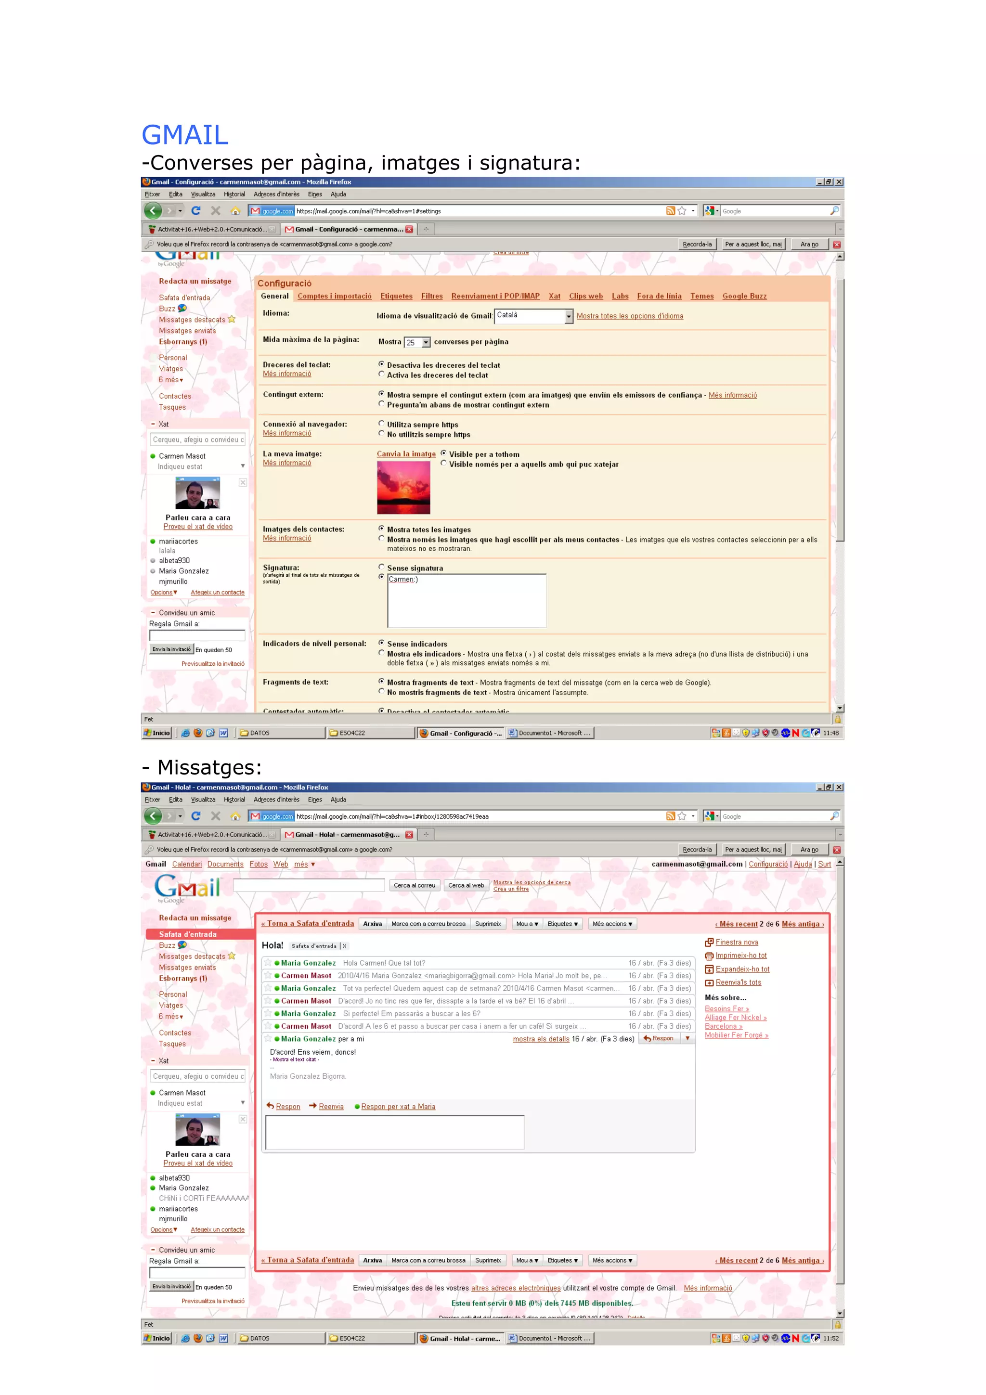Open the Gmail display language dropdown (Català)
The width and height of the screenshot is (986, 1395).
(569, 316)
